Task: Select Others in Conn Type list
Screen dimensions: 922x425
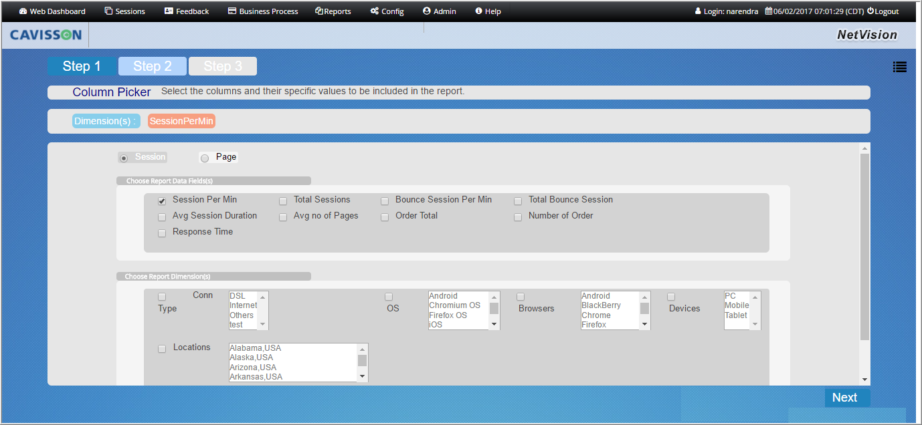Action: pyautogui.click(x=244, y=315)
